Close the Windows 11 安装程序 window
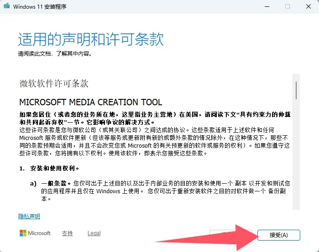Viewport: 319px width, 252px height. (309, 6)
